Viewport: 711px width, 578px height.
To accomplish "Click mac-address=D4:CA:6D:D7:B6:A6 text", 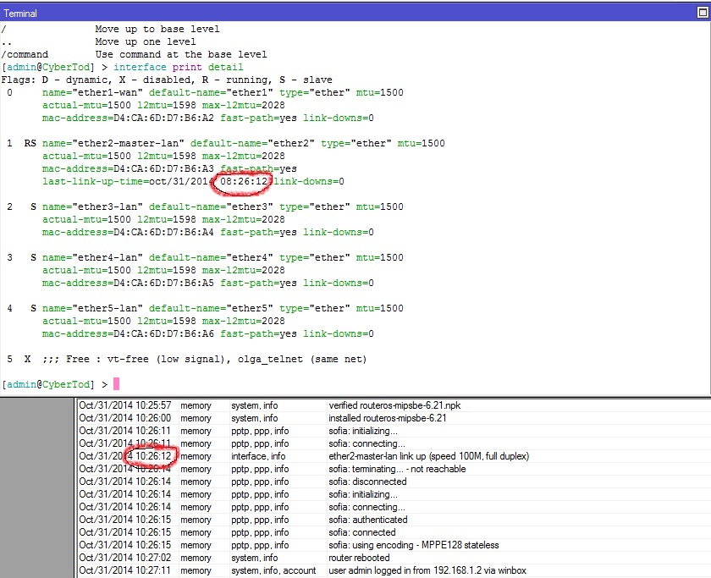I will [x=128, y=333].
